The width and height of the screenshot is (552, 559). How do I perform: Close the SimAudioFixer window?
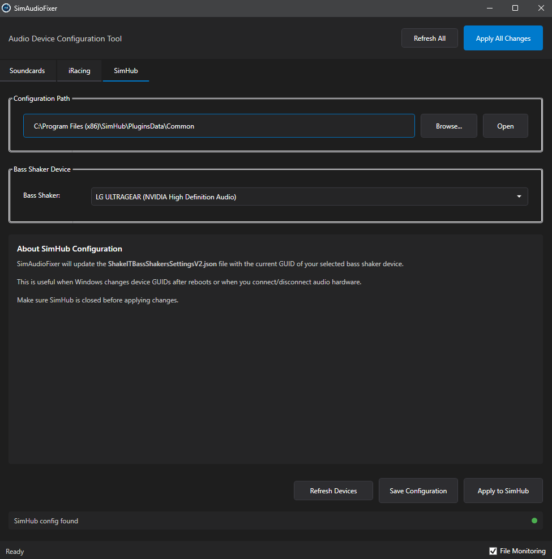click(x=540, y=8)
